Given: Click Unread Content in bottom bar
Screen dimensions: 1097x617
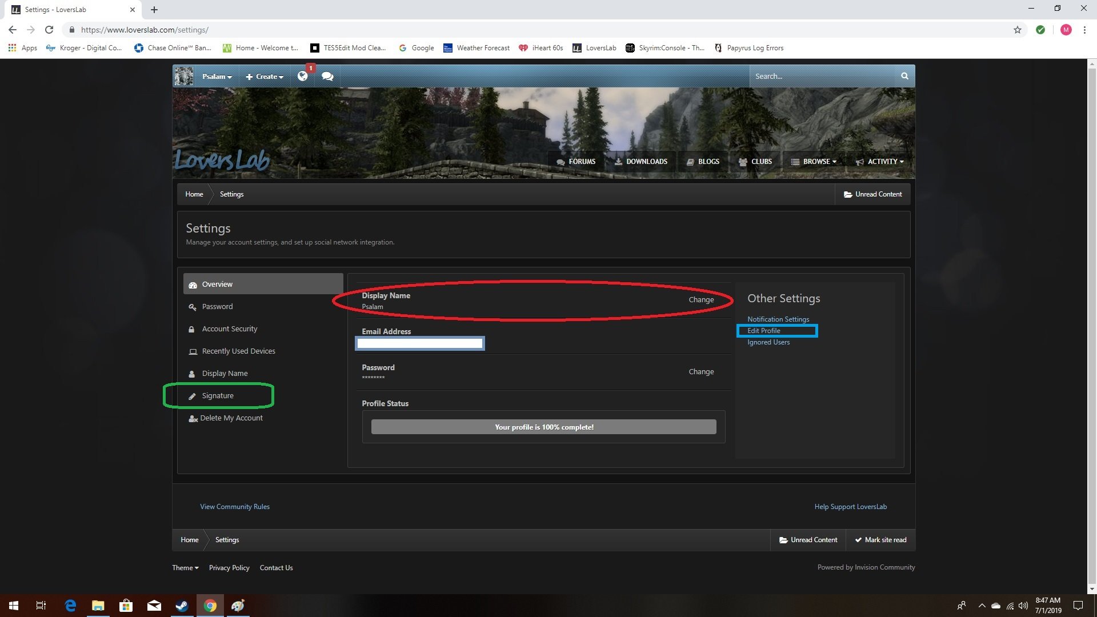Looking at the screenshot, I should (x=808, y=540).
